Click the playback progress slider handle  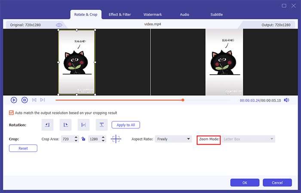pyautogui.click(x=183, y=100)
